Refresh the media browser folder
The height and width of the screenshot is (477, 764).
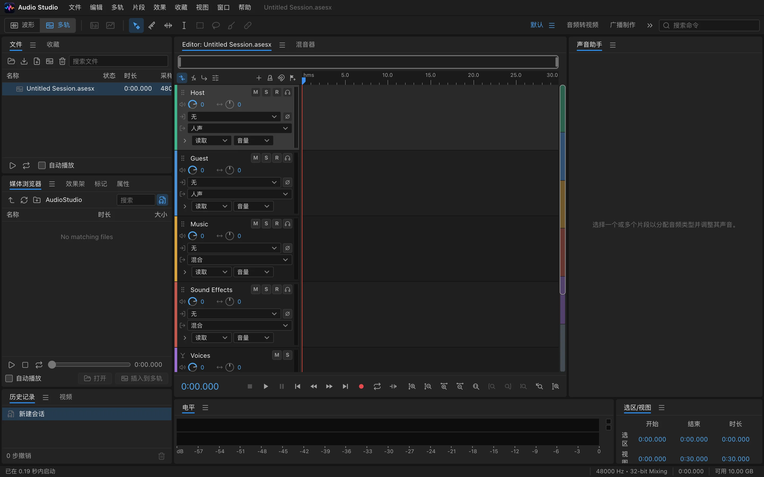pos(24,200)
